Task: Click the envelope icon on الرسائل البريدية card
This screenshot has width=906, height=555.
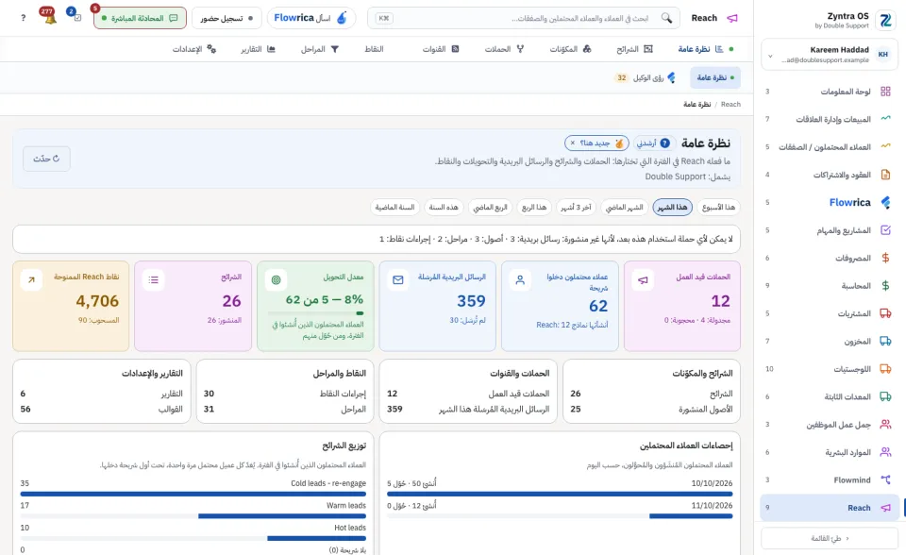Action: click(x=398, y=279)
